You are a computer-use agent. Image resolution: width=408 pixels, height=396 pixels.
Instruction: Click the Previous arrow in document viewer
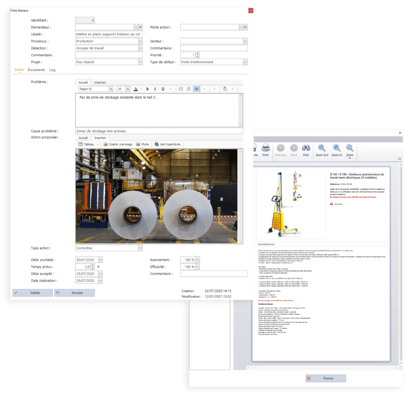click(x=280, y=150)
